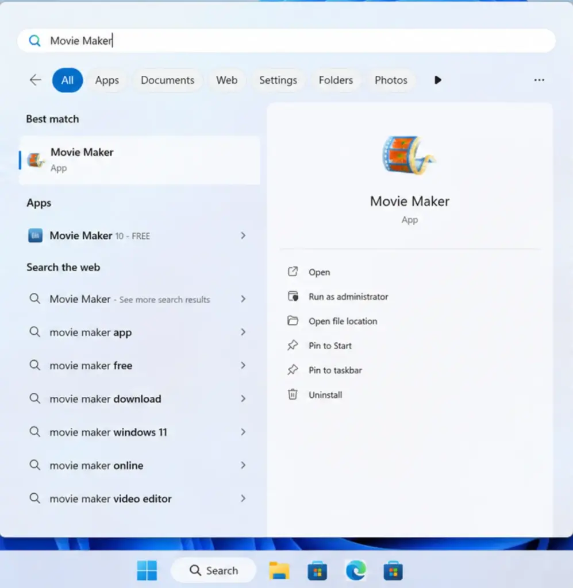Select the Movie Maker best match result
Viewport: 573px width, 588px height.
click(139, 160)
